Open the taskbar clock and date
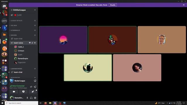The height and width of the screenshot is (105, 187). coord(179,103)
